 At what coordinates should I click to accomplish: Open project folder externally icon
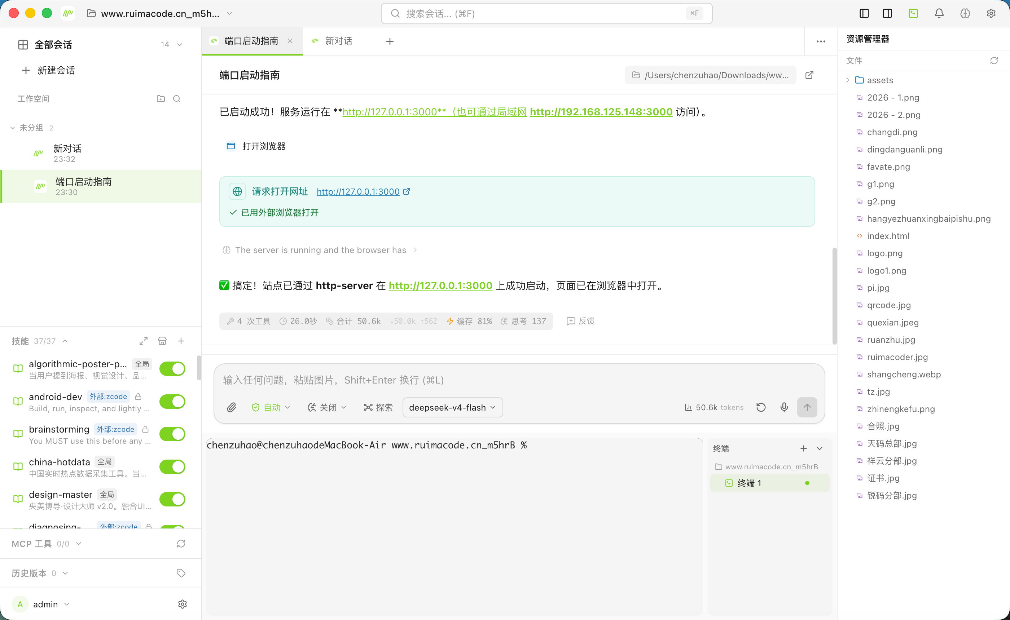[x=809, y=75]
